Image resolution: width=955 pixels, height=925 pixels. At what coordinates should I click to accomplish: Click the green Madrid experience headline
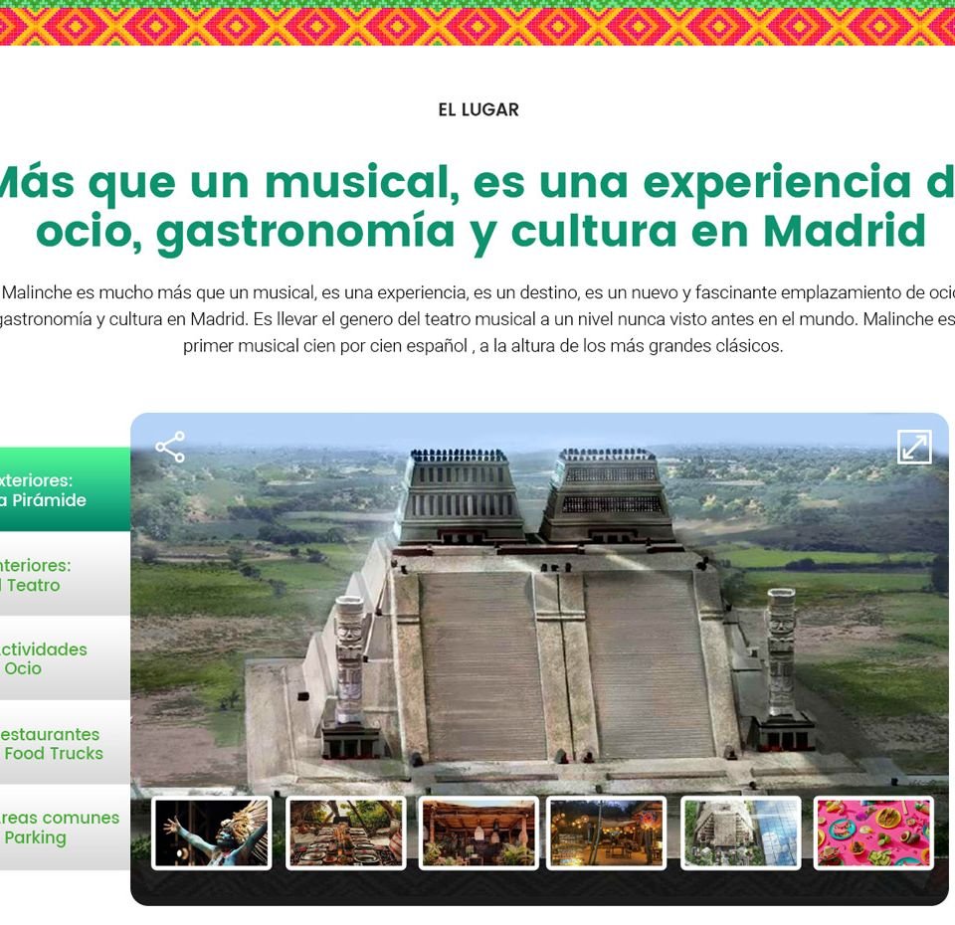[x=477, y=206]
